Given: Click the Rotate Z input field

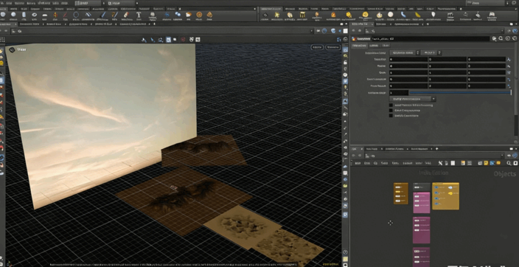Looking at the screenshot, I should click(x=486, y=66).
